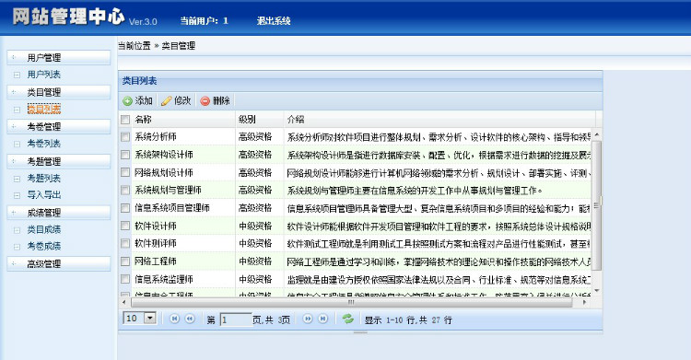Go to previous page via pager icon
Image resolution: width=691 pixels, height=360 pixels.
(190, 319)
